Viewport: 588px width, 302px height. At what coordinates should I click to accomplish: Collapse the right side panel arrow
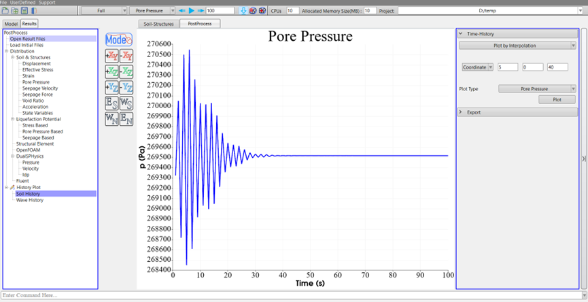pos(584,158)
